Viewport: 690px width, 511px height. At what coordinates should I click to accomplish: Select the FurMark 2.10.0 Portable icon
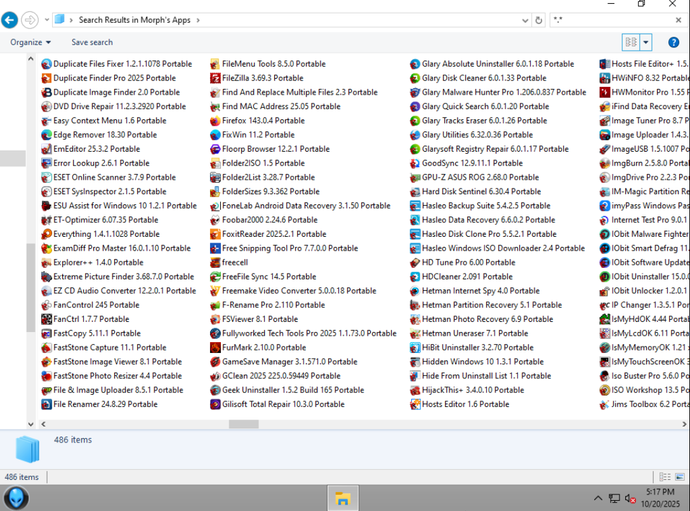pos(215,348)
